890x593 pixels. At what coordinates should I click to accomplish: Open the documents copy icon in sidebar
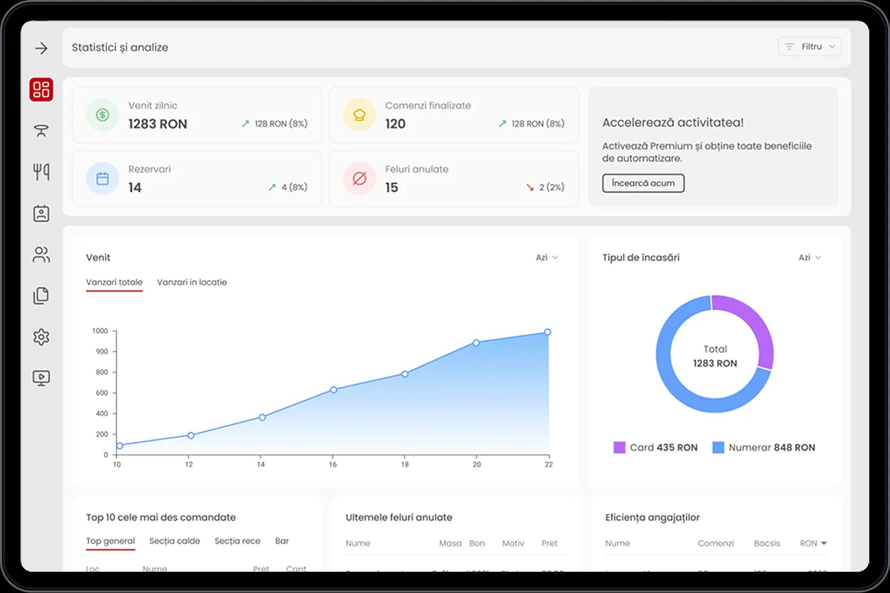click(41, 296)
